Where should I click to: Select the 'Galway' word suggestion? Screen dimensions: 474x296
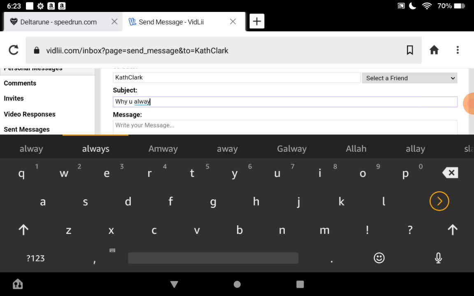(292, 148)
